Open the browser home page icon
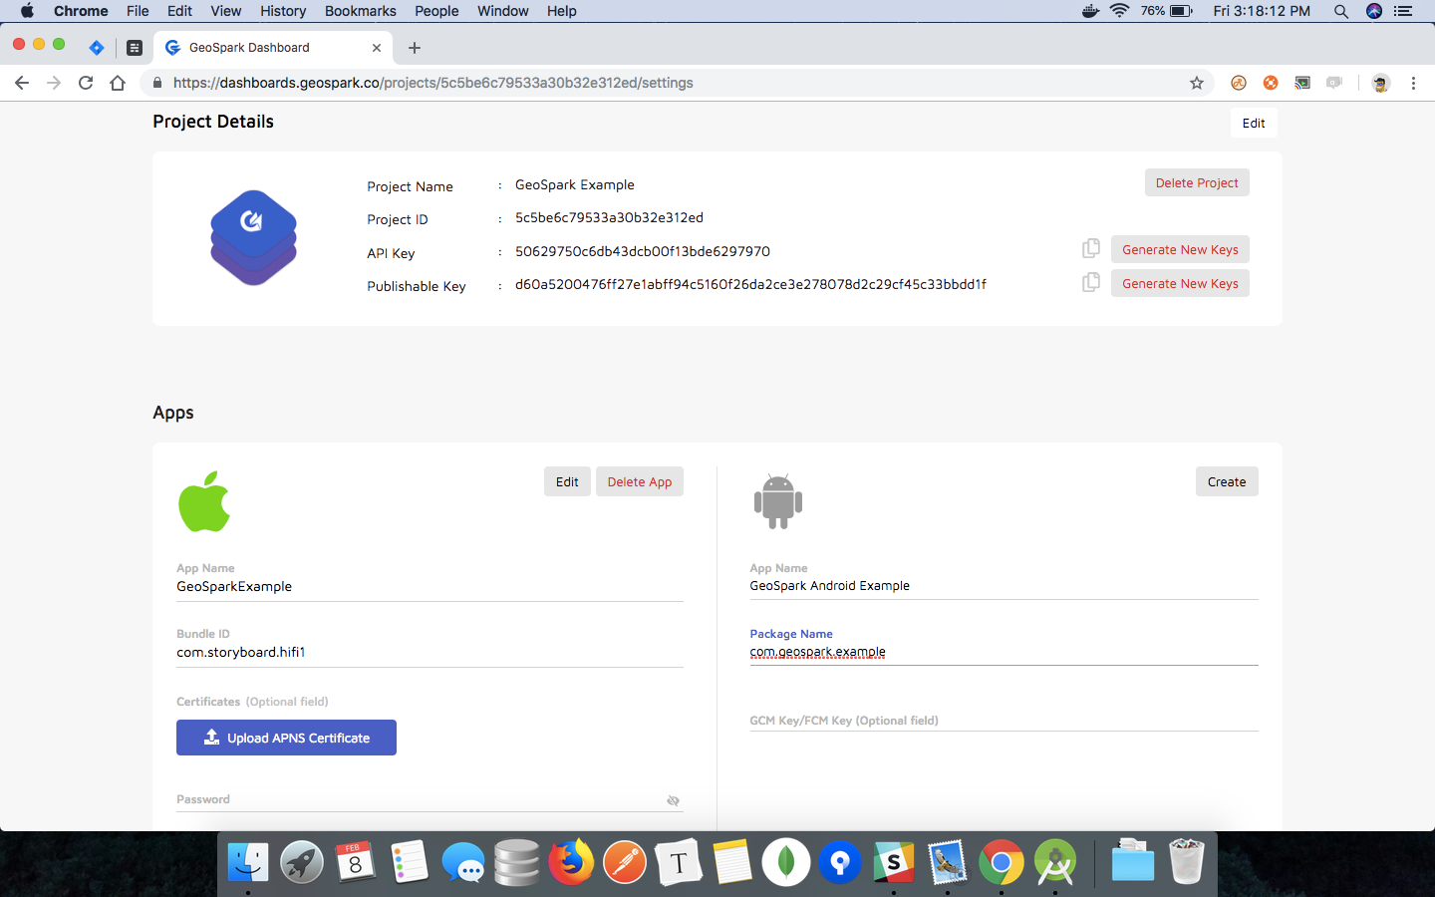This screenshot has height=897, width=1435. coord(118,83)
